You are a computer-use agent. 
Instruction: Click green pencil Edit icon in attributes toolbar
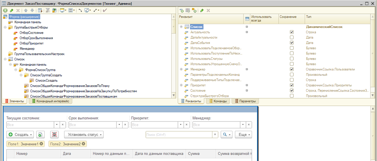[202, 10]
